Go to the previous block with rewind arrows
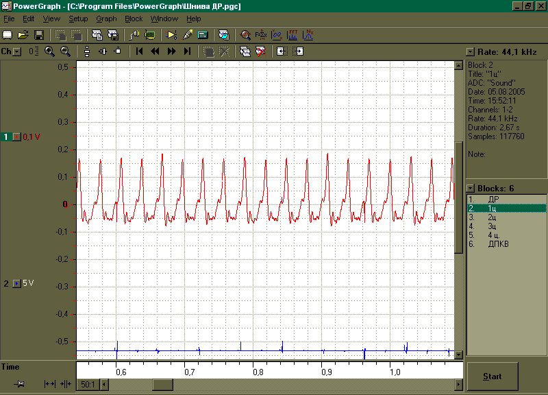Viewport: 548px width, 395px height. tap(155, 51)
